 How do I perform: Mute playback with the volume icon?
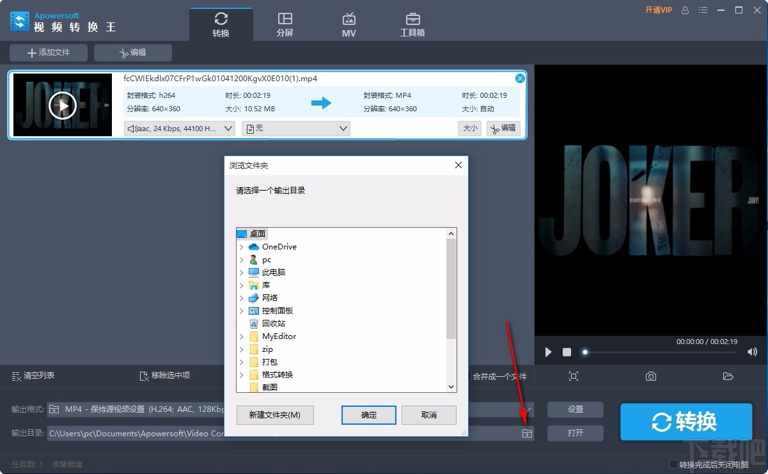(x=751, y=352)
